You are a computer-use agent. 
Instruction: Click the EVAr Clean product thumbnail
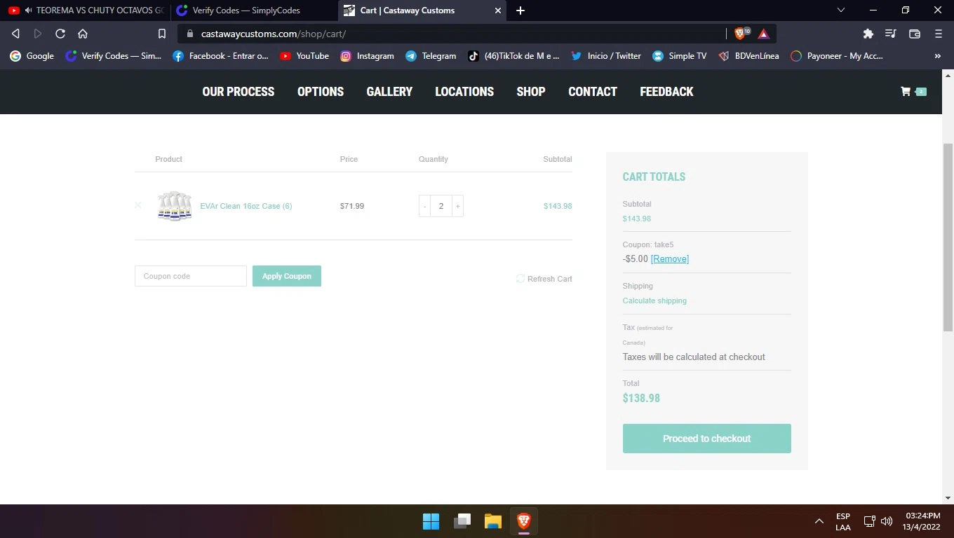click(x=175, y=206)
